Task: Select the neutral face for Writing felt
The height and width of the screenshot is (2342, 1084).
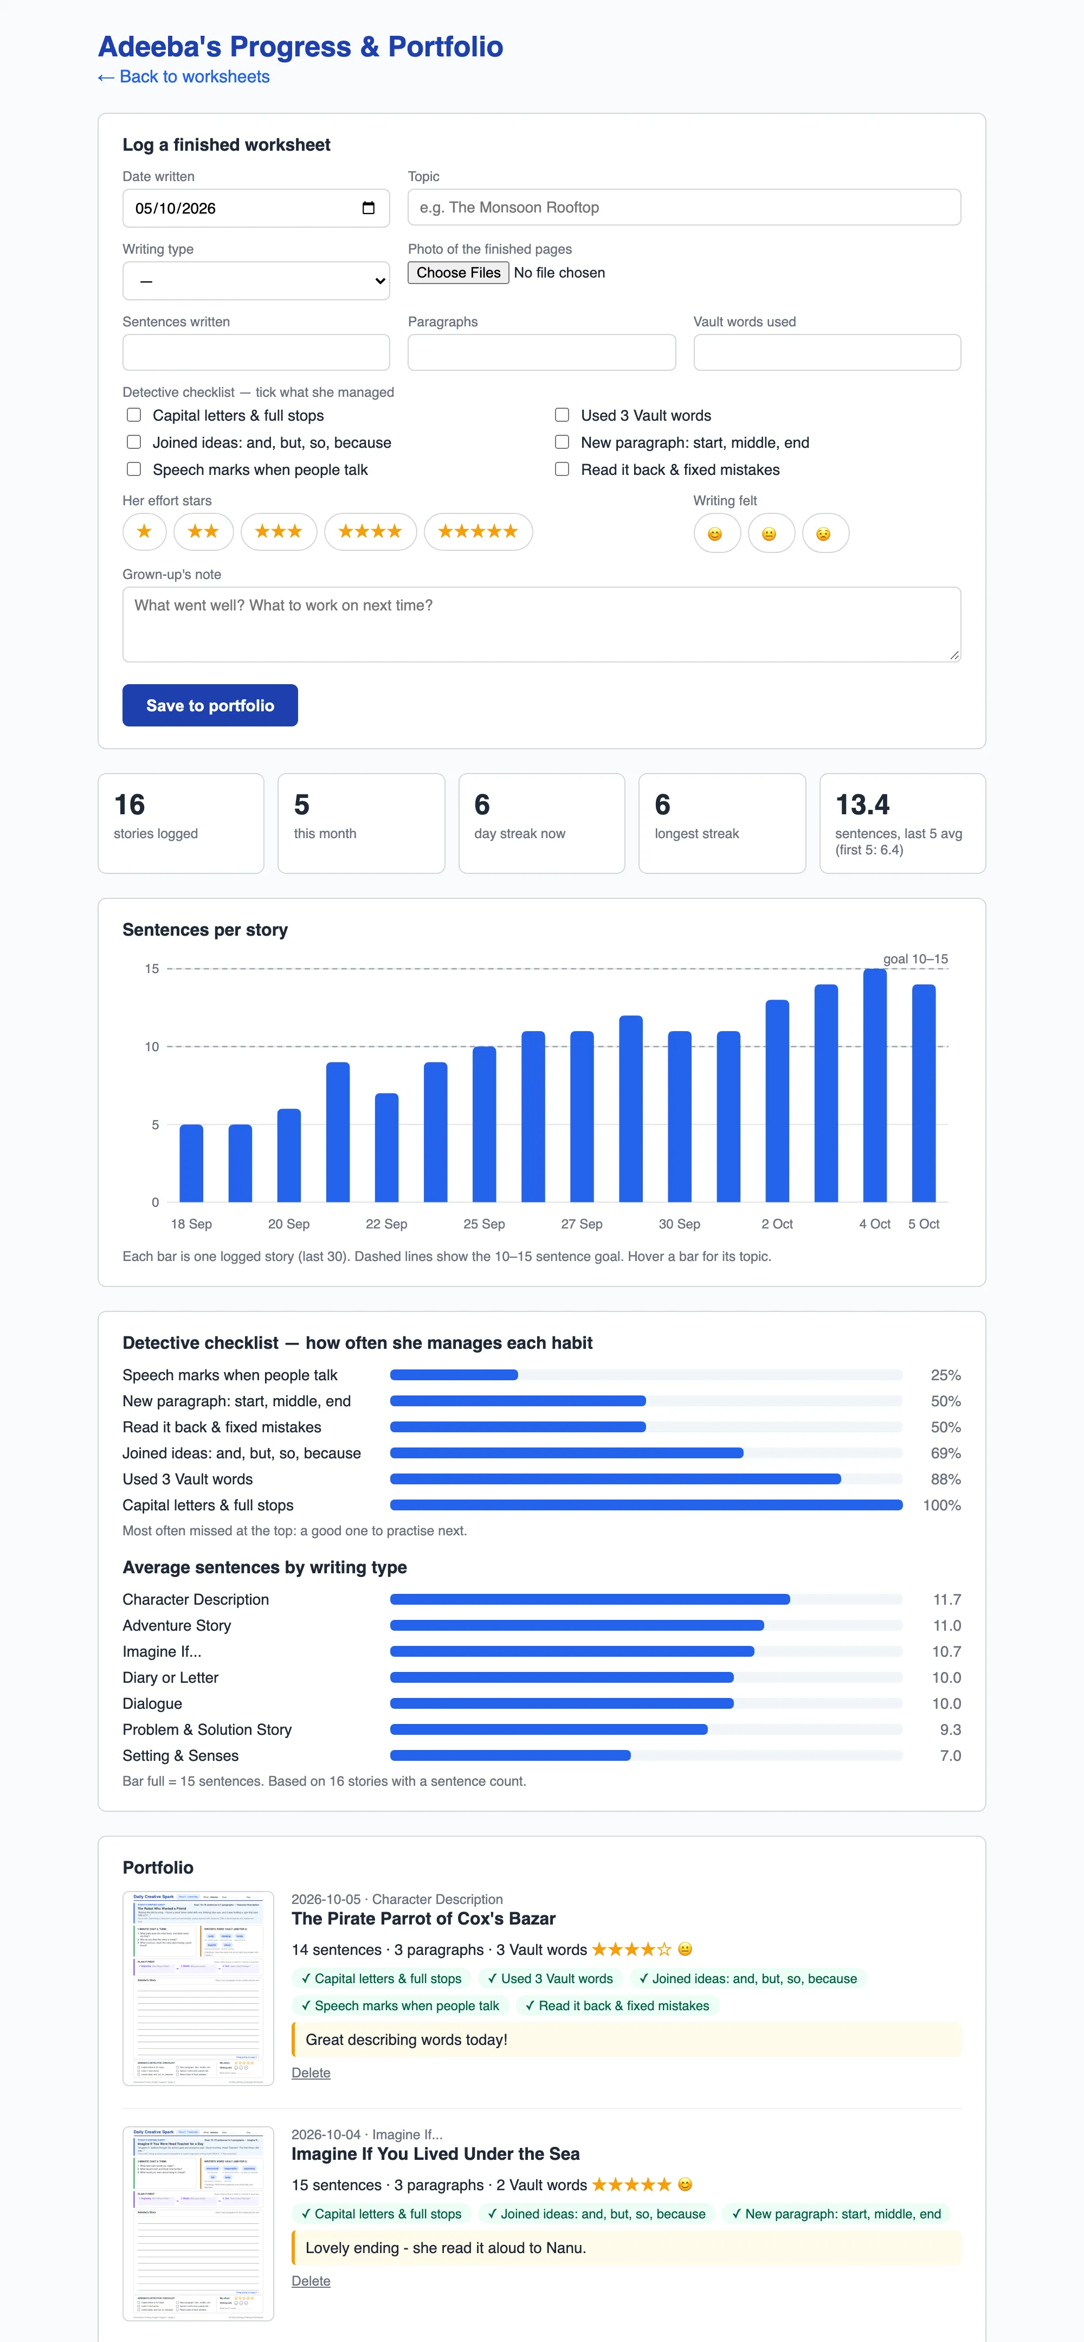Action: pyautogui.click(x=771, y=533)
